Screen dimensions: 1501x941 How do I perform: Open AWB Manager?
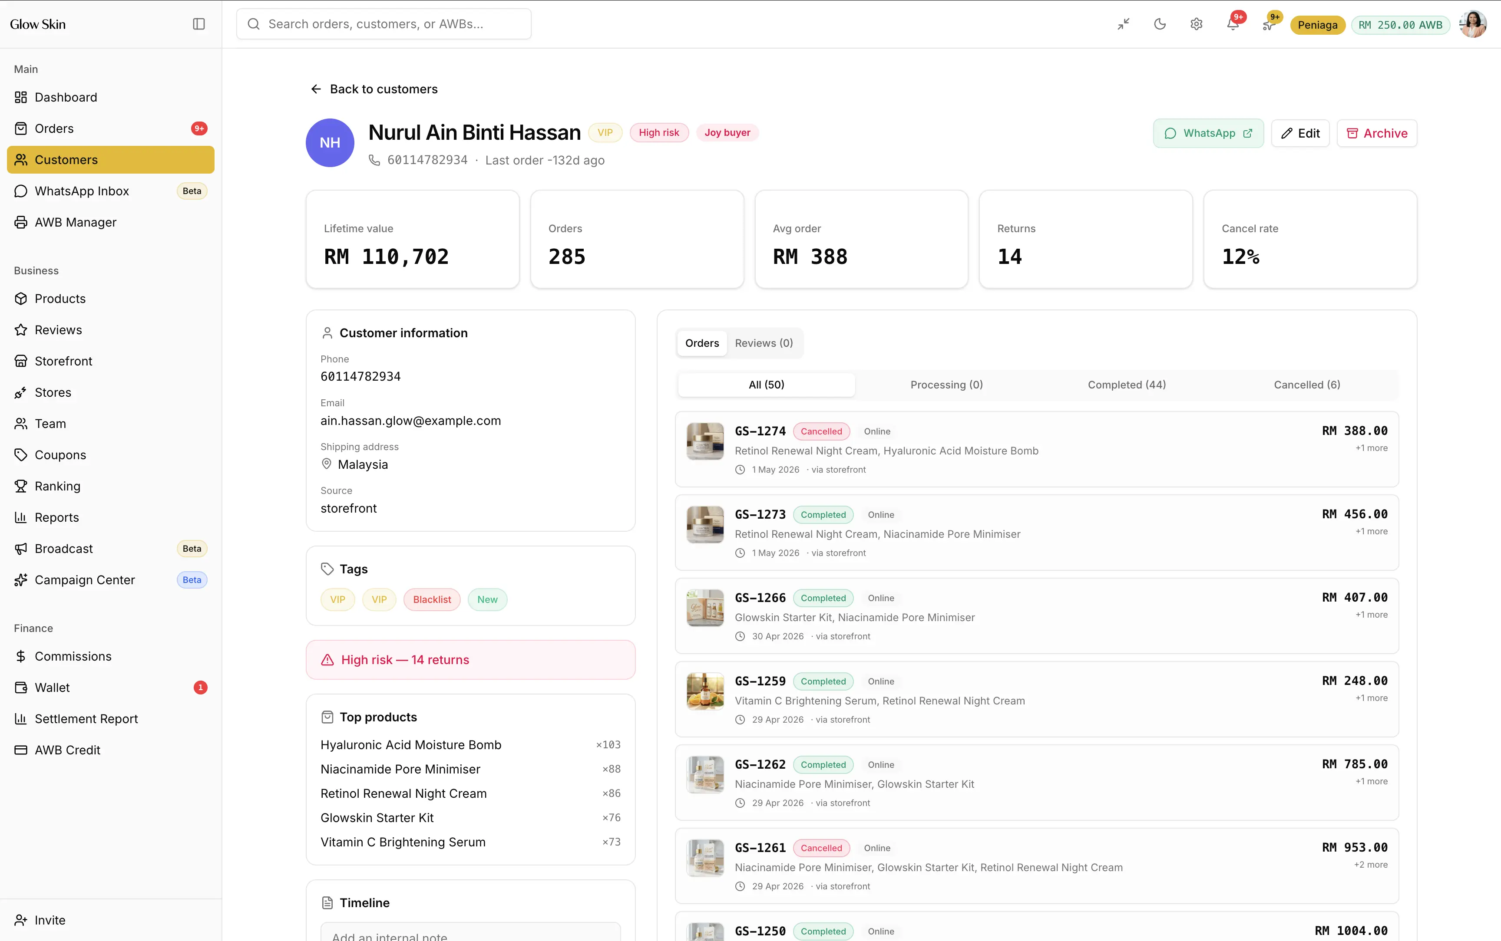(x=111, y=222)
